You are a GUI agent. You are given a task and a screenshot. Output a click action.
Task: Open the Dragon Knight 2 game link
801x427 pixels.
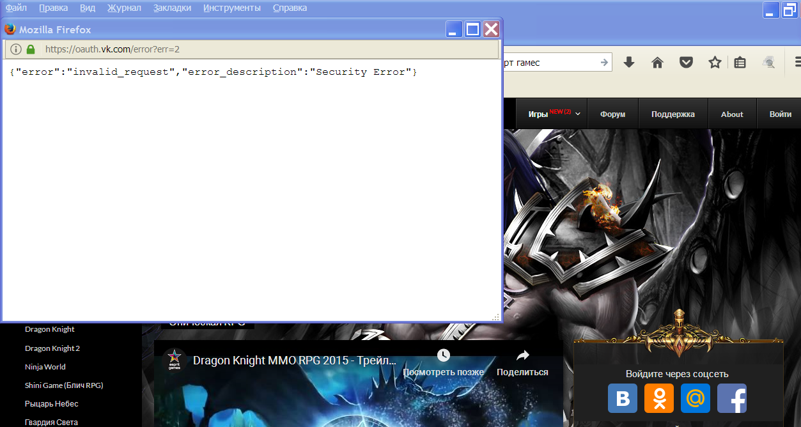click(52, 348)
